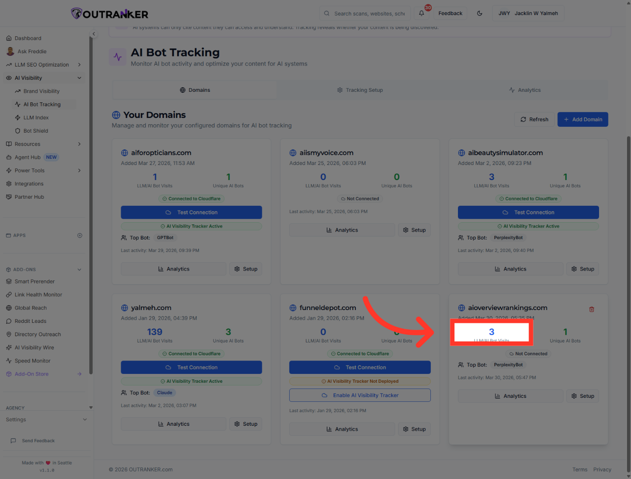The width and height of the screenshot is (631, 479).
Task: Open the LLM Index page icon
Action: click(18, 118)
